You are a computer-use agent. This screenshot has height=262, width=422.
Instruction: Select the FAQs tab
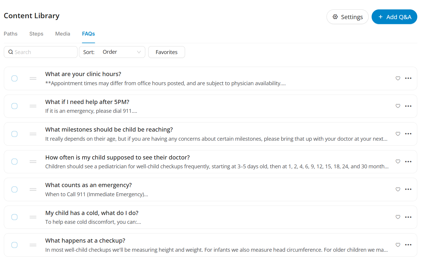(x=88, y=34)
